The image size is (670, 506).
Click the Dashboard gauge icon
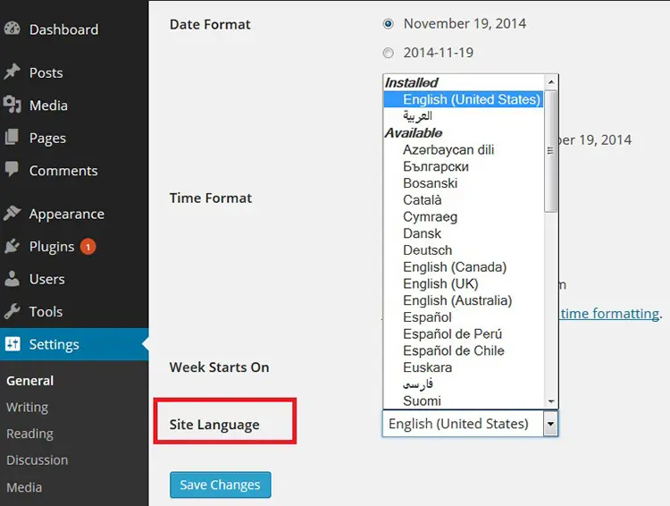13,29
